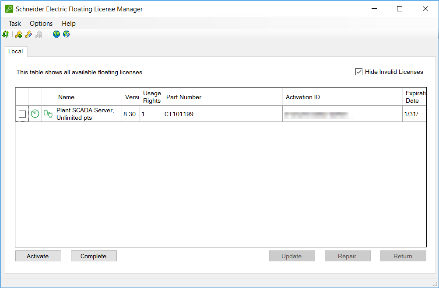Click the Activate button
439x288 pixels.
[38, 256]
